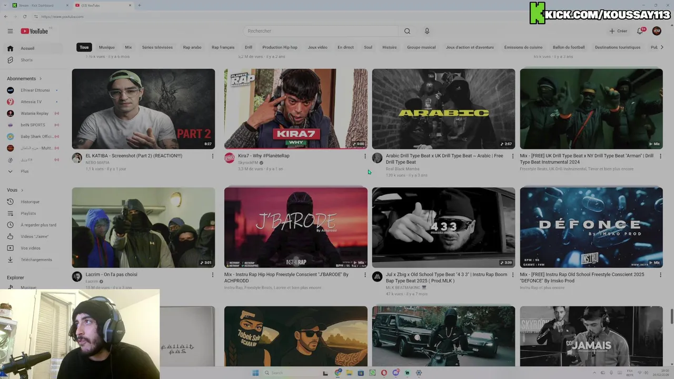Open the Kira7 WHY Planète Rap thumbnail

(x=296, y=109)
